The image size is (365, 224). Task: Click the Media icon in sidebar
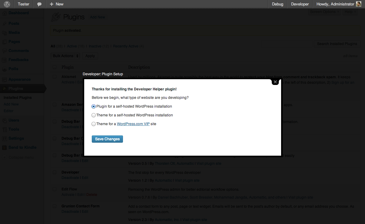point(5,33)
